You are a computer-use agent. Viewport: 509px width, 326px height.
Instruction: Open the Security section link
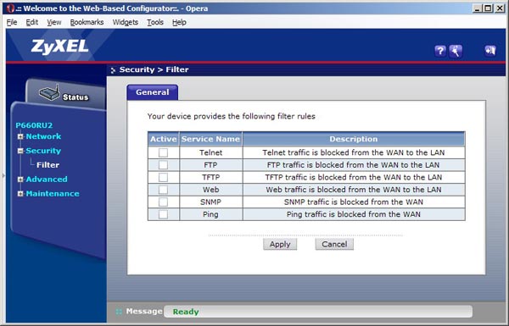point(43,151)
